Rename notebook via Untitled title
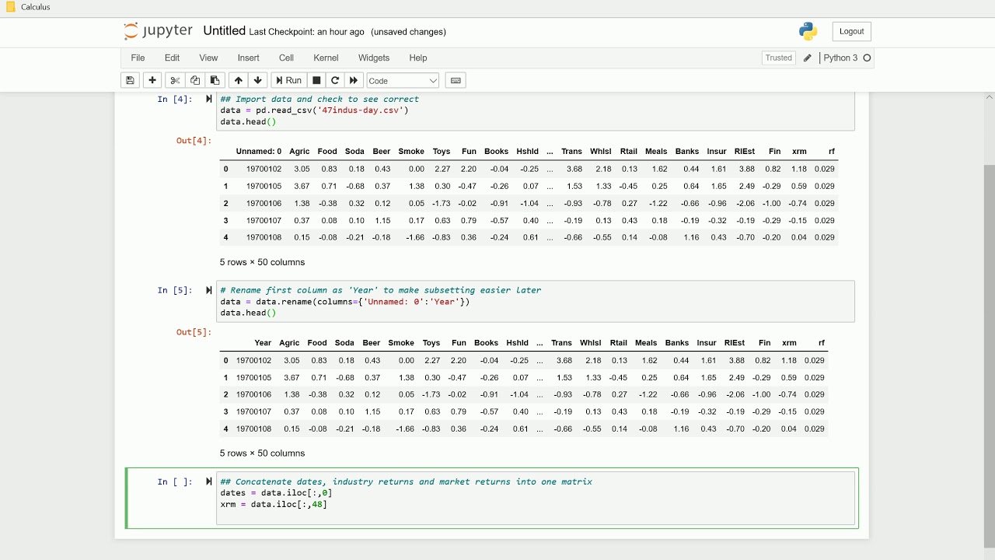Screen dimensions: 995x560 [224, 31]
